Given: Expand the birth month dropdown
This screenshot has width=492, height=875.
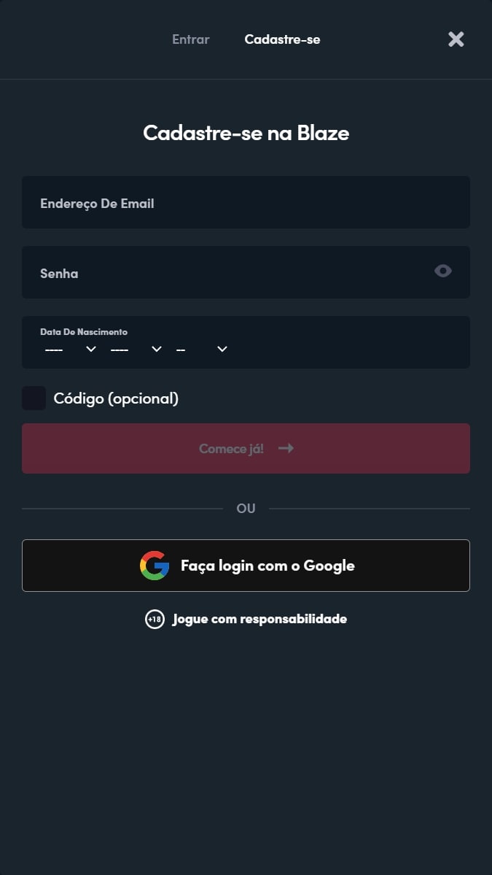Looking at the screenshot, I should 136,349.
